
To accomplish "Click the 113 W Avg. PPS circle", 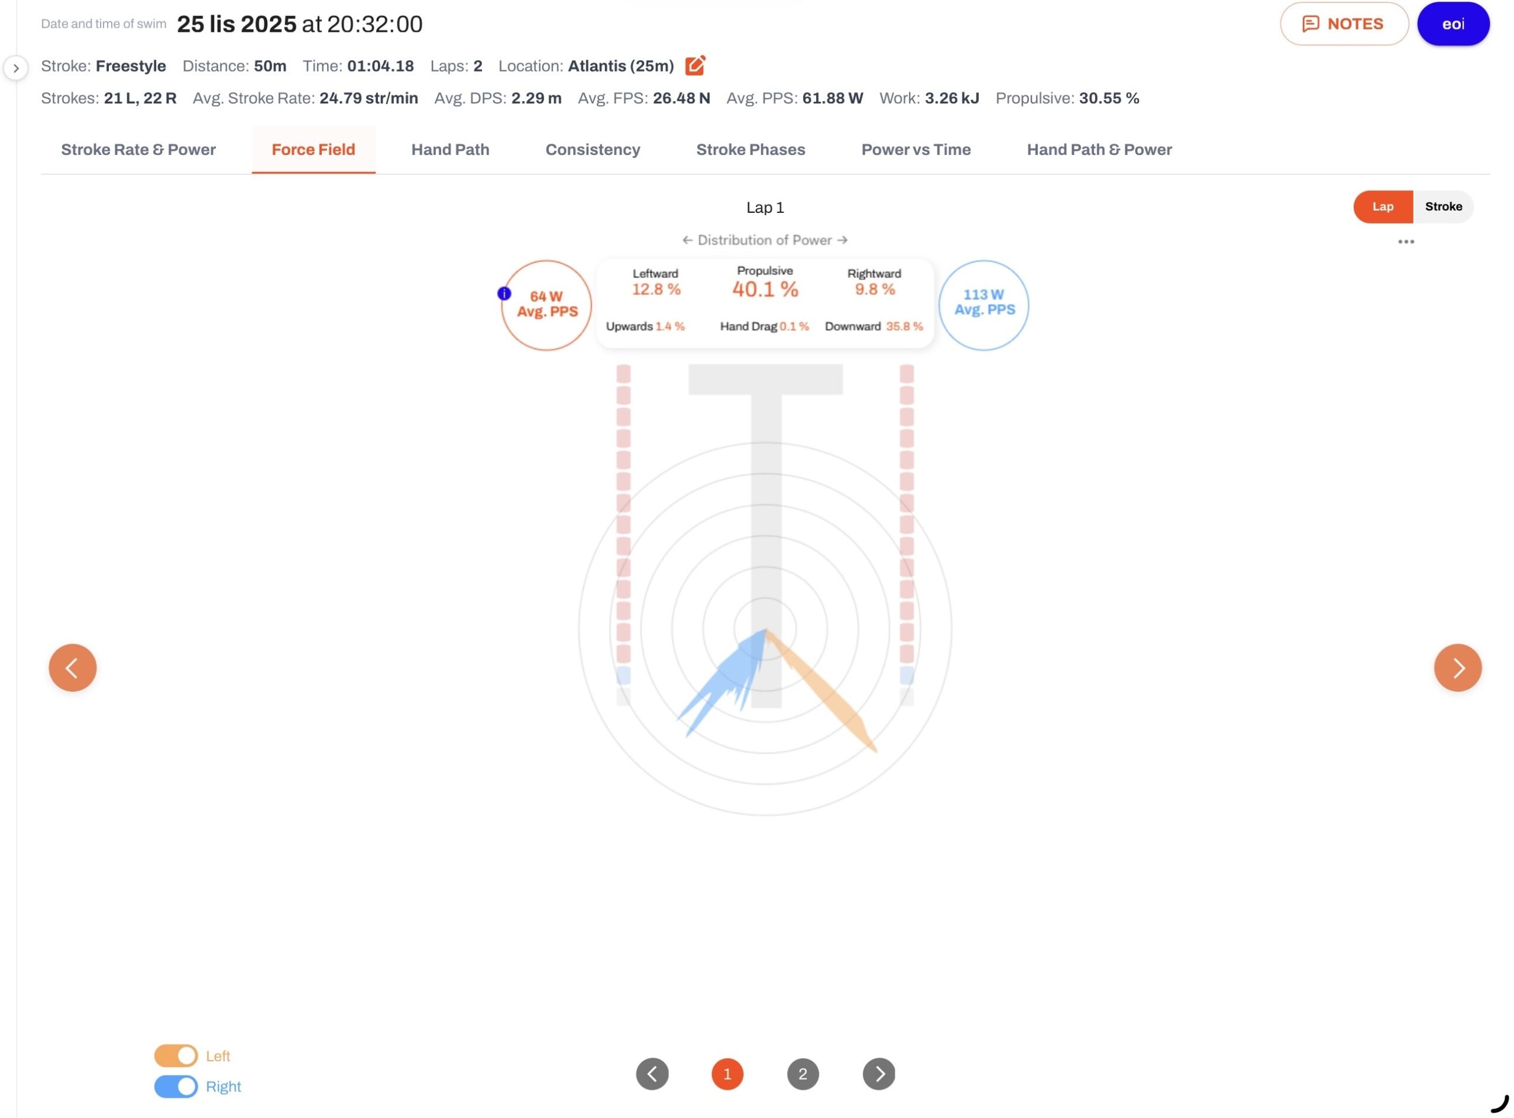I will tap(984, 305).
